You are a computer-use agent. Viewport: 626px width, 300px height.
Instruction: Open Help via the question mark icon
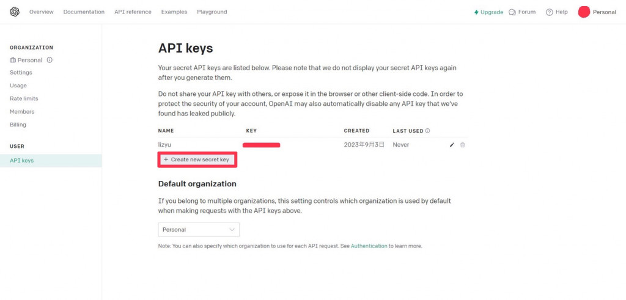(550, 12)
